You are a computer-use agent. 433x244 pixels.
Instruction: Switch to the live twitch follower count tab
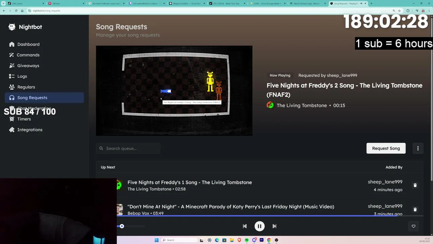(106, 3)
